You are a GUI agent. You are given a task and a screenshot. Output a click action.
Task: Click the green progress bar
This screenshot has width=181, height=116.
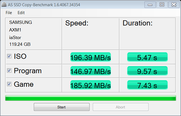point(90,98)
